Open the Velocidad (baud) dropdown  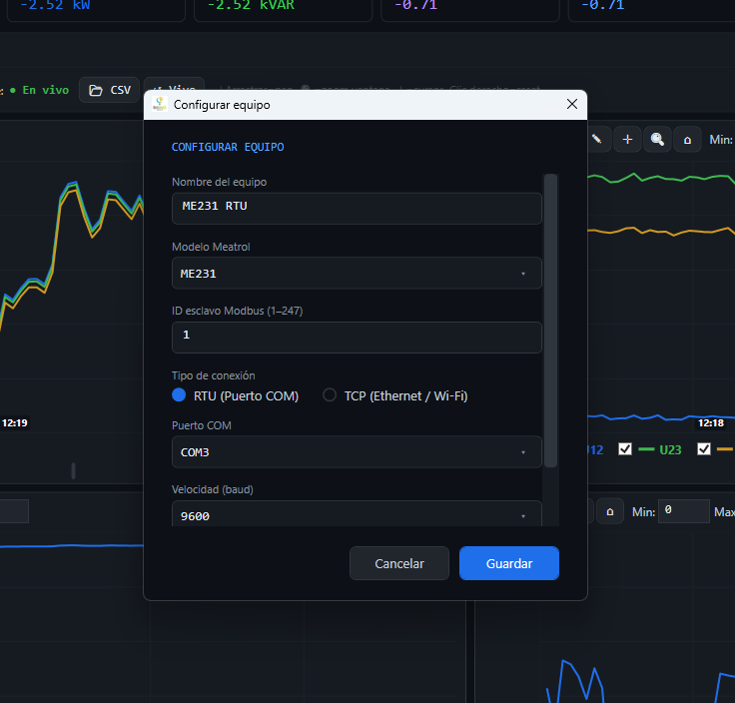click(357, 515)
